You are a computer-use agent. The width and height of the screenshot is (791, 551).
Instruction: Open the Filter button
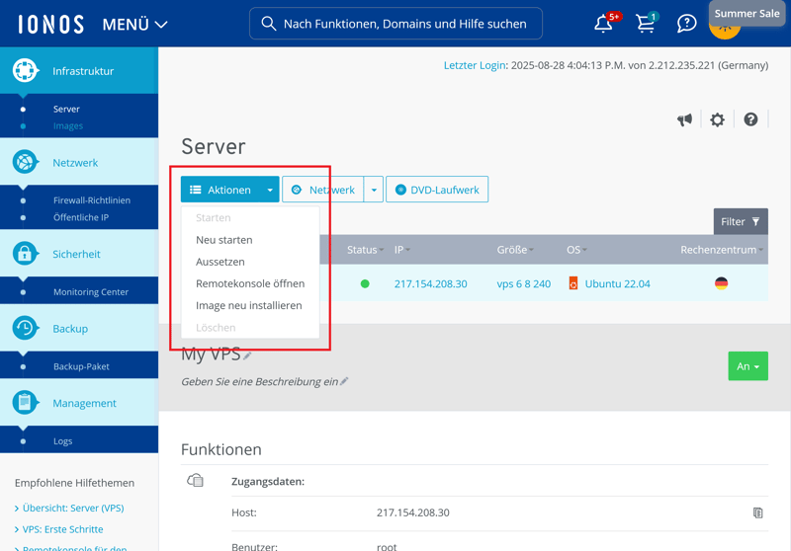(741, 222)
